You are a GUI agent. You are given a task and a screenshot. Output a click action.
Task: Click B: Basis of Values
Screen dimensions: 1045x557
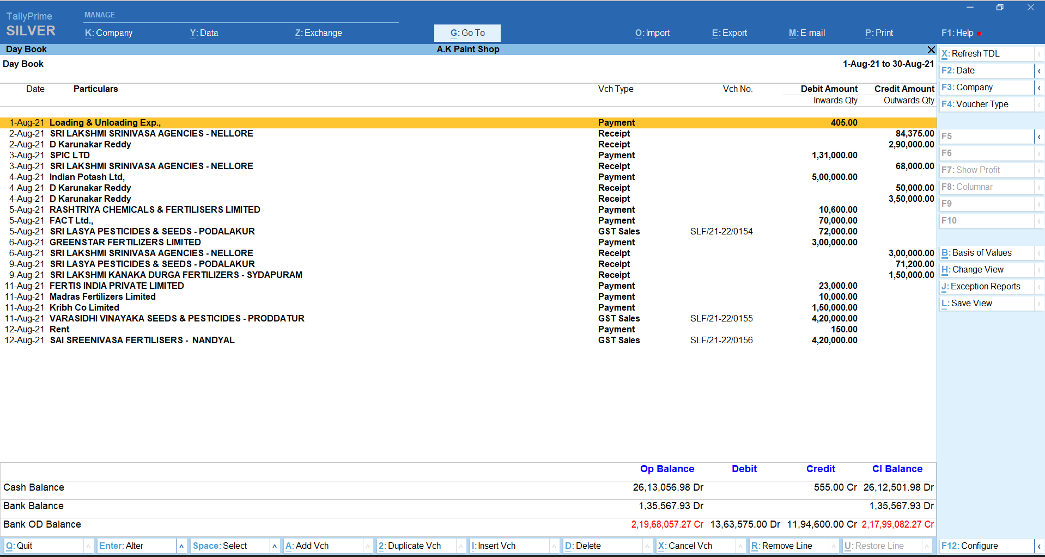pos(987,253)
